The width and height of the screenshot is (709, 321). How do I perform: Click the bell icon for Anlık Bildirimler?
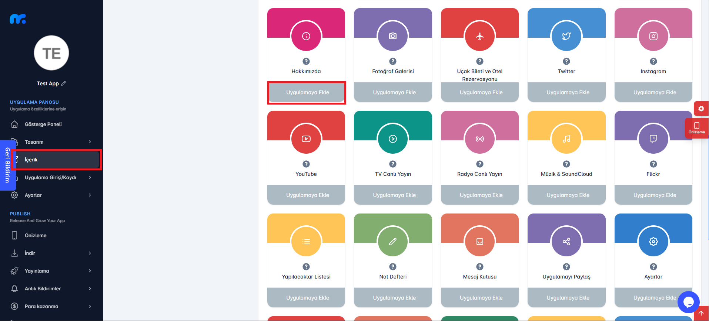14,288
